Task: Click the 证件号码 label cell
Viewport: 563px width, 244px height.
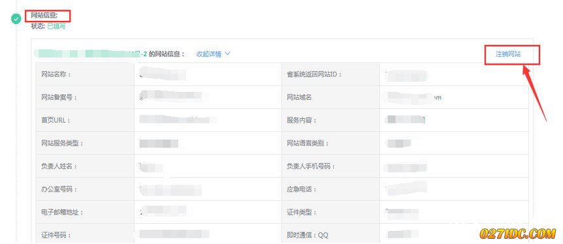Action: [85, 234]
